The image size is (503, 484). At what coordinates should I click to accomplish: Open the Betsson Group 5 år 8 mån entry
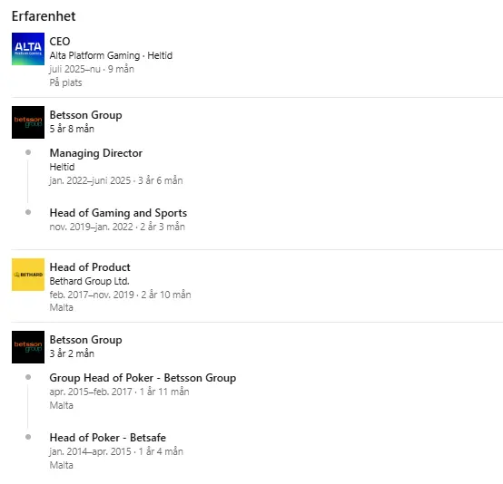pyautogui.click(x=85, y=121)
